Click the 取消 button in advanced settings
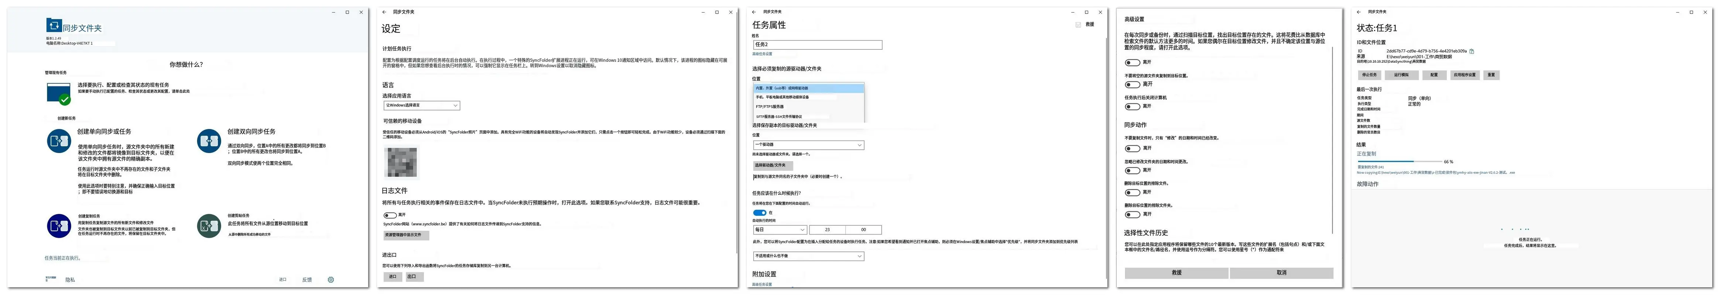 click(x=1281, y=273)
